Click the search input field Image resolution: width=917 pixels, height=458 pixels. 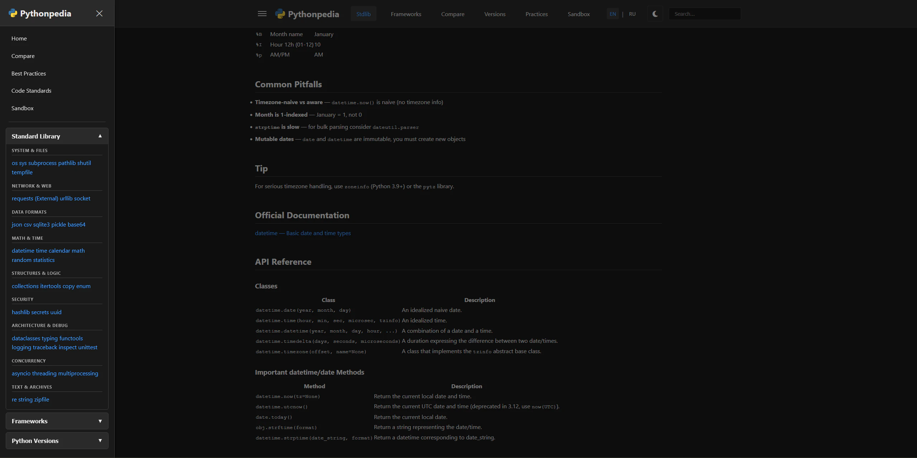[704, 14]
